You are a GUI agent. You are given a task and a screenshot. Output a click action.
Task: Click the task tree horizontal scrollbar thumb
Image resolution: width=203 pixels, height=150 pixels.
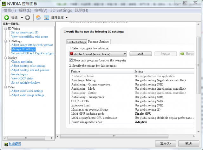coord(26,138)
